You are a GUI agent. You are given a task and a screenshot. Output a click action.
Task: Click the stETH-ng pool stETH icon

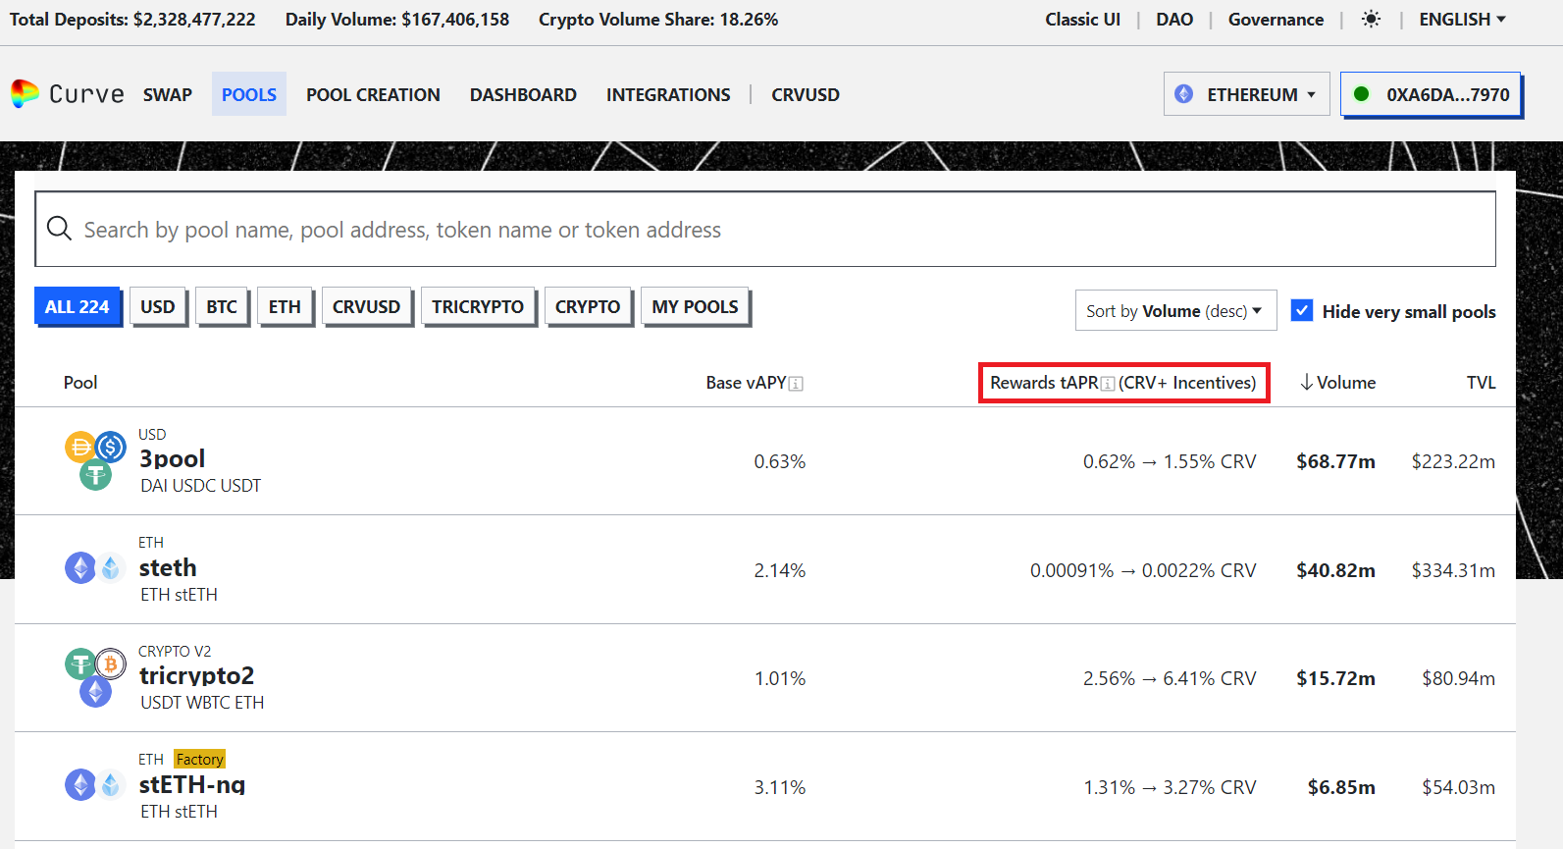click(x=110, y=784)
